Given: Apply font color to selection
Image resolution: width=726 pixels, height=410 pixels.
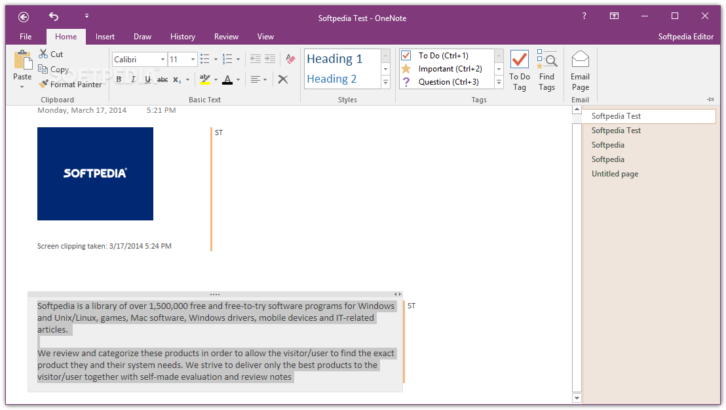Looking at the screenshot, I should click(227, 79).
